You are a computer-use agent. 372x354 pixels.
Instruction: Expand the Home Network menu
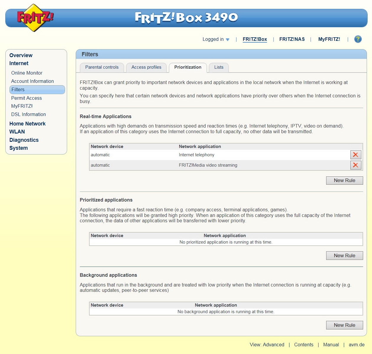pyautogui.click(x=28, y=124)
